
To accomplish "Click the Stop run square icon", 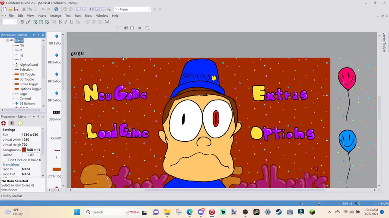I will coord(140,28).
